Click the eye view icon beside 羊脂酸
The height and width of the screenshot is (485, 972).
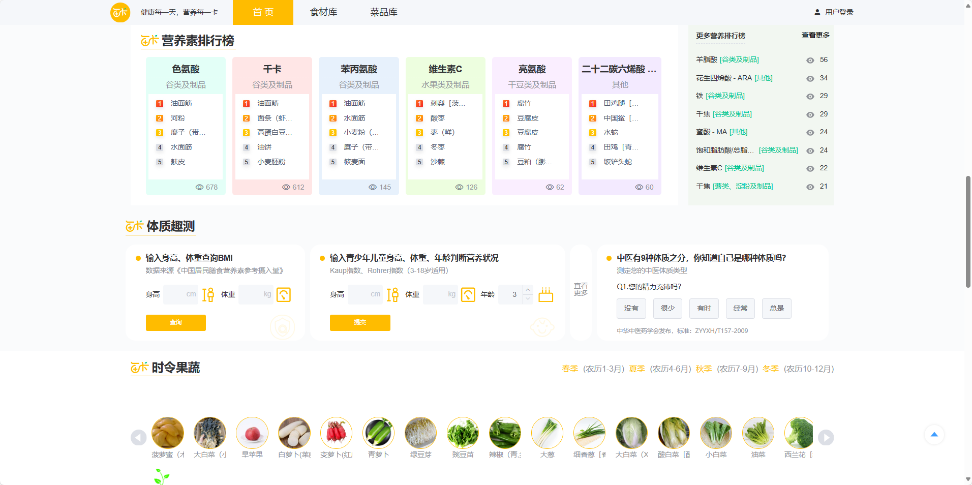coord(810,60)
